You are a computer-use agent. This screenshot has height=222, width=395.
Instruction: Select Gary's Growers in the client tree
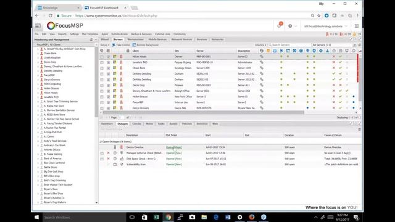pos(52,80)
